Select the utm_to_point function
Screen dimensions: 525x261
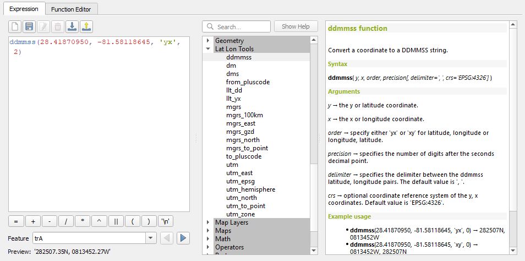pyautogui.click(x=246, y=206)
